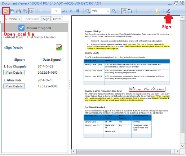
Task: Open a local file with the folder icon
Action: [x=6, y=11]
